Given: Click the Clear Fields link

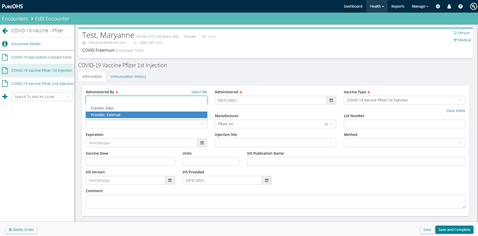Looking at the screenshot, I should coord(456,111).
